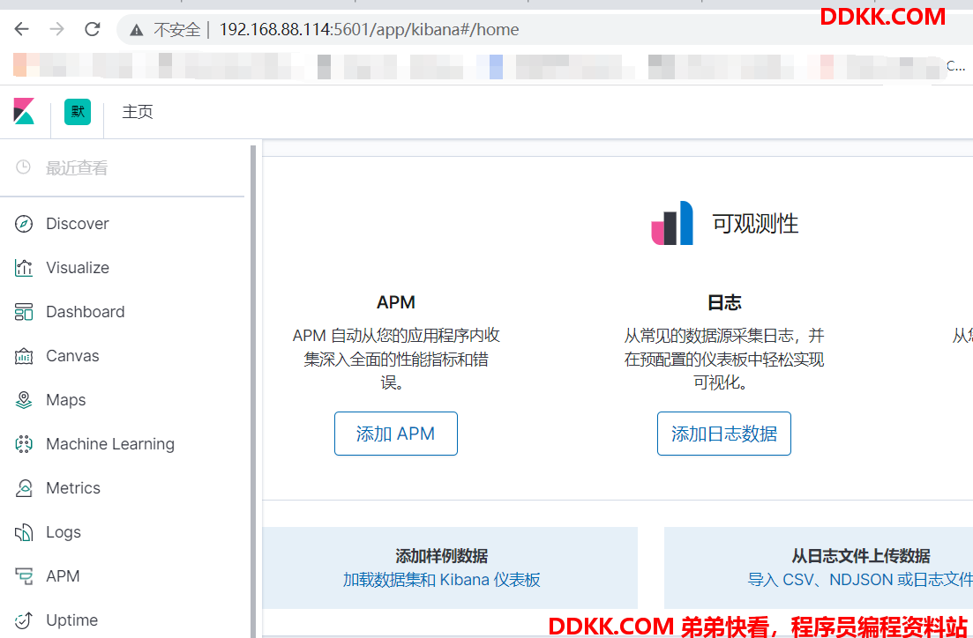Viewport: 973px width, 638px height.
Task: Click the 可观测性 bar chart logo
Action: [x=672, y=223]
